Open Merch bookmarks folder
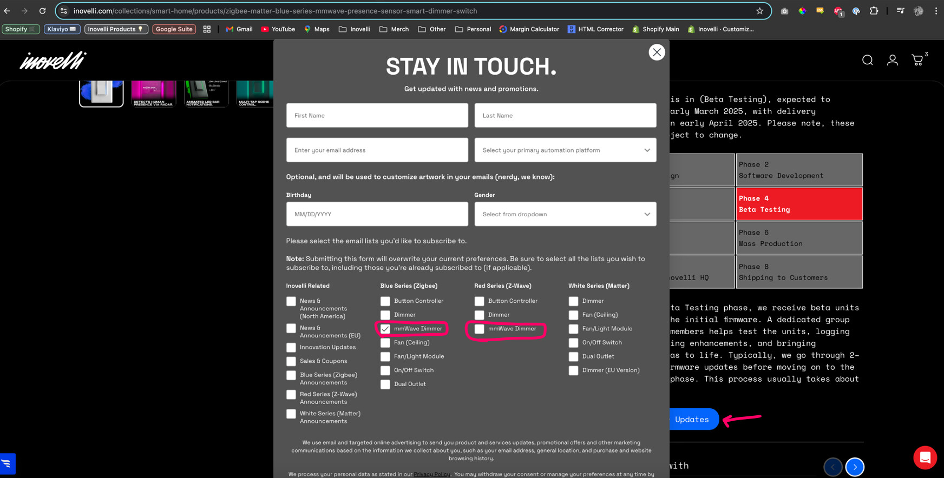944x478 pixels. tap(394, 29)
